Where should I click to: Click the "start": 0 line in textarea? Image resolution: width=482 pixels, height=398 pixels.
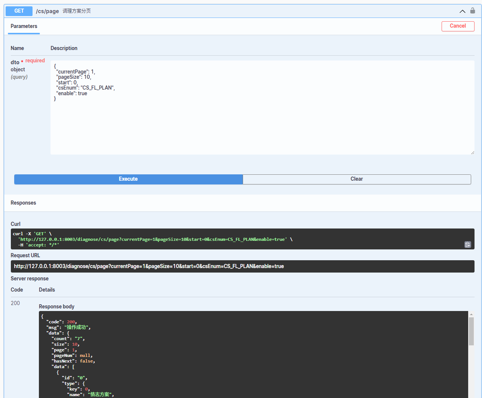pyautogui.click(x=67, y=83)
